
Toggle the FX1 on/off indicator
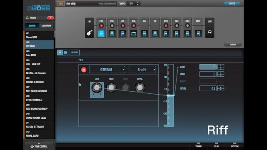pyautogui.click(x=101, y=25)
